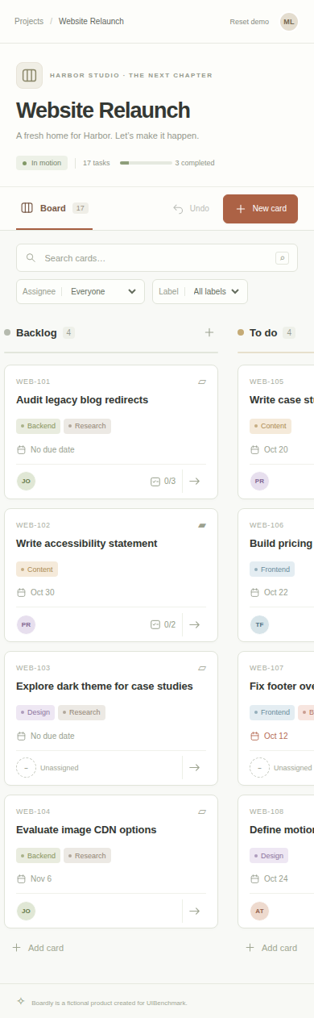Click Backend label on WEB-101 card

pyautogui.click(x=39, y=426)
